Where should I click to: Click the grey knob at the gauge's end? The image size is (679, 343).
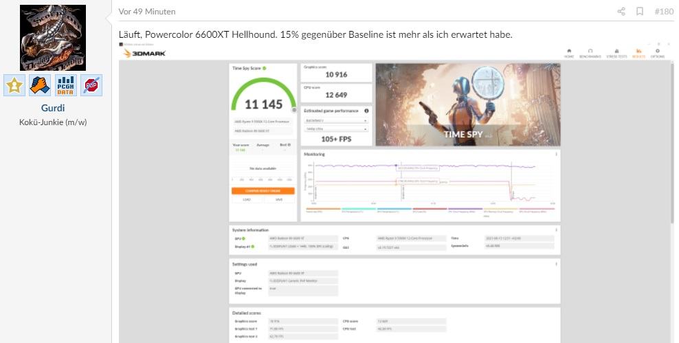[x=294, y=110]
